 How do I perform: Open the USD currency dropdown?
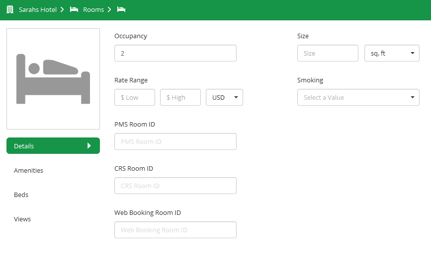(x=224, y=97)
